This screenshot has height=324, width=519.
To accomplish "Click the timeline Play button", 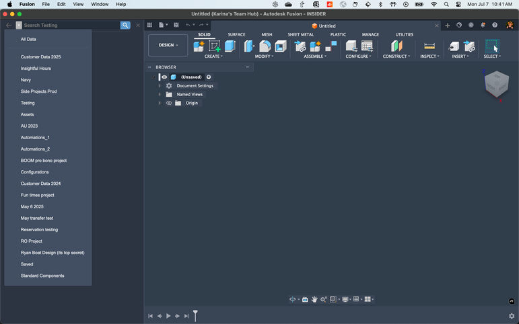I will pyautogui.click(x=168, y=316).
